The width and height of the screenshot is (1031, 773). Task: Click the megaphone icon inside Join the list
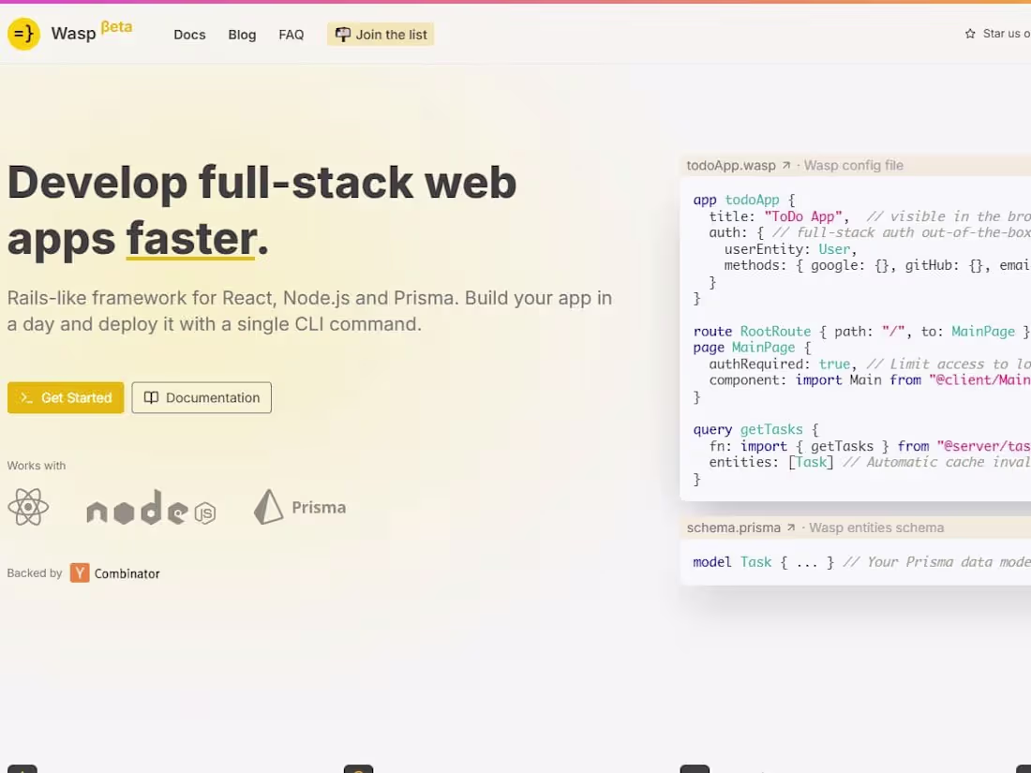pos(341,34)
